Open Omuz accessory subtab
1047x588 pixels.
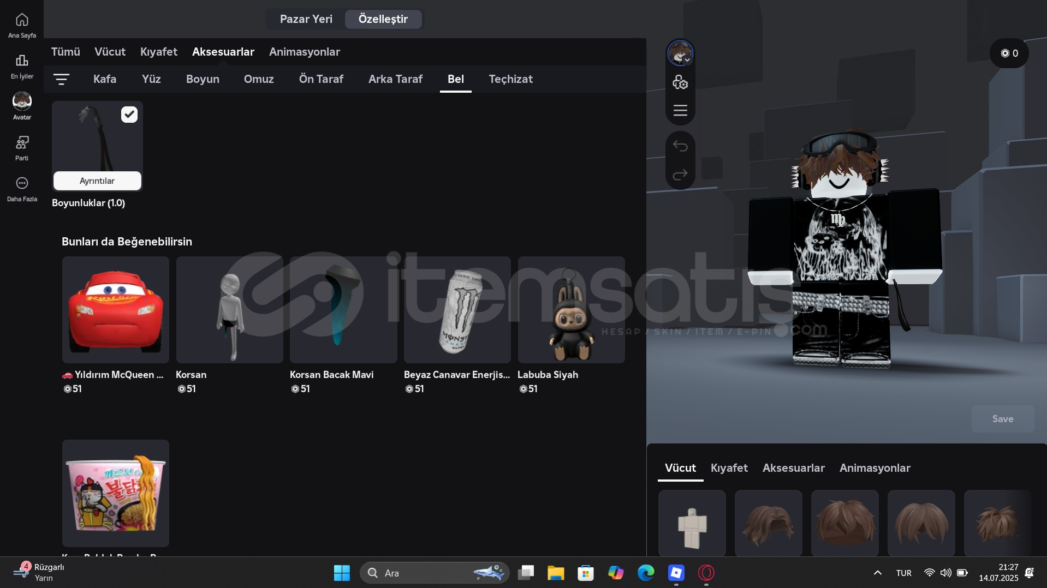coord(259,79)
